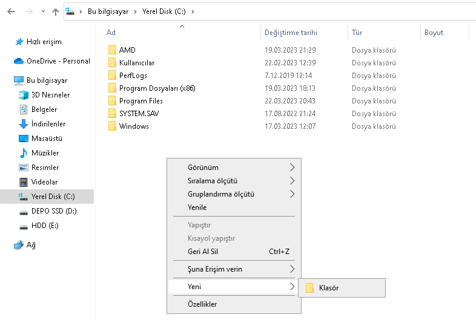Choose Klasör to create a new folder
The width and height of the screenshot is (476, 320).
point(329,288)
